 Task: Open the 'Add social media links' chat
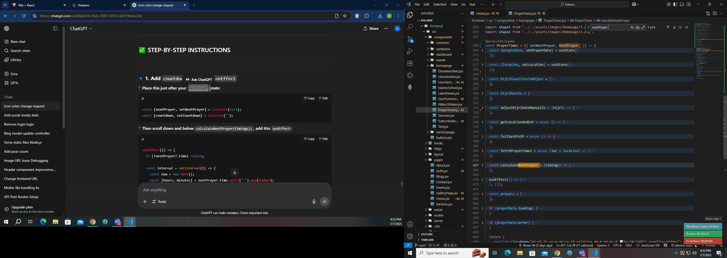pyautogui.click(x=21, y=115)
